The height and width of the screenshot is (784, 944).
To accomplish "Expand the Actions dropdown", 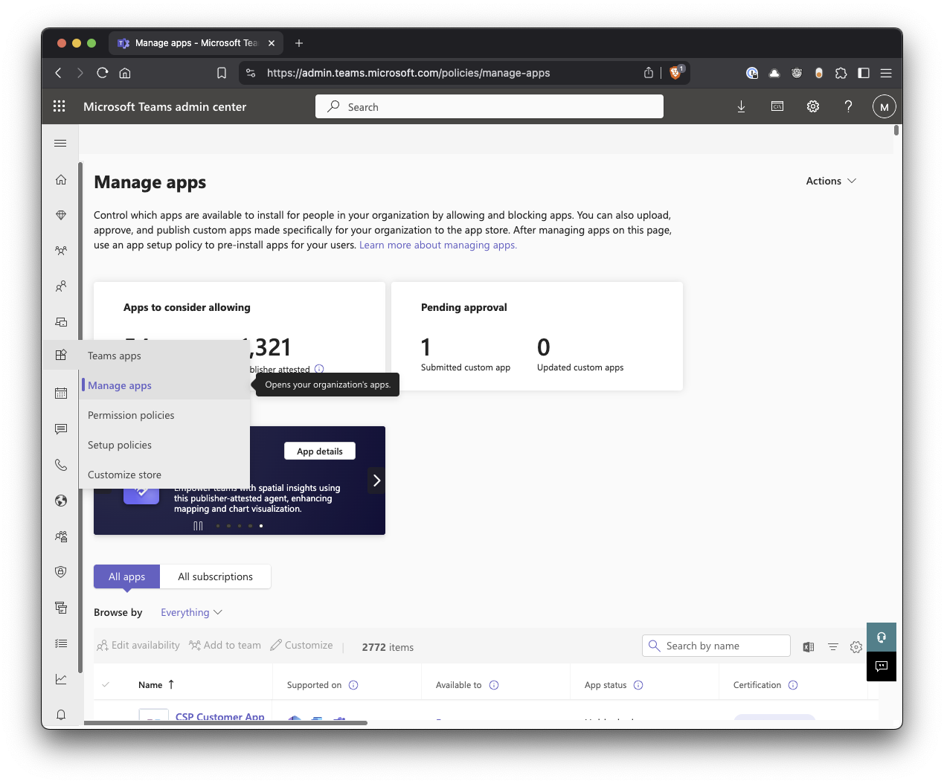I will 831,181.
